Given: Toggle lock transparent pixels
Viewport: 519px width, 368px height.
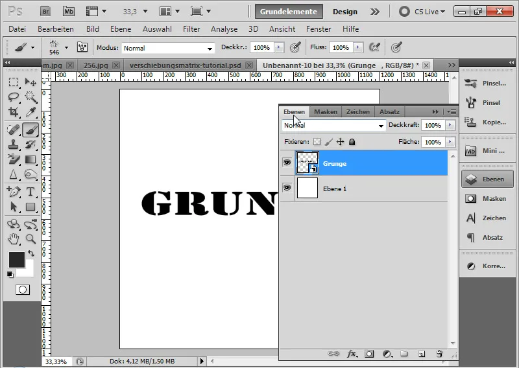Looking at the screenshot, I should point(317,142).
